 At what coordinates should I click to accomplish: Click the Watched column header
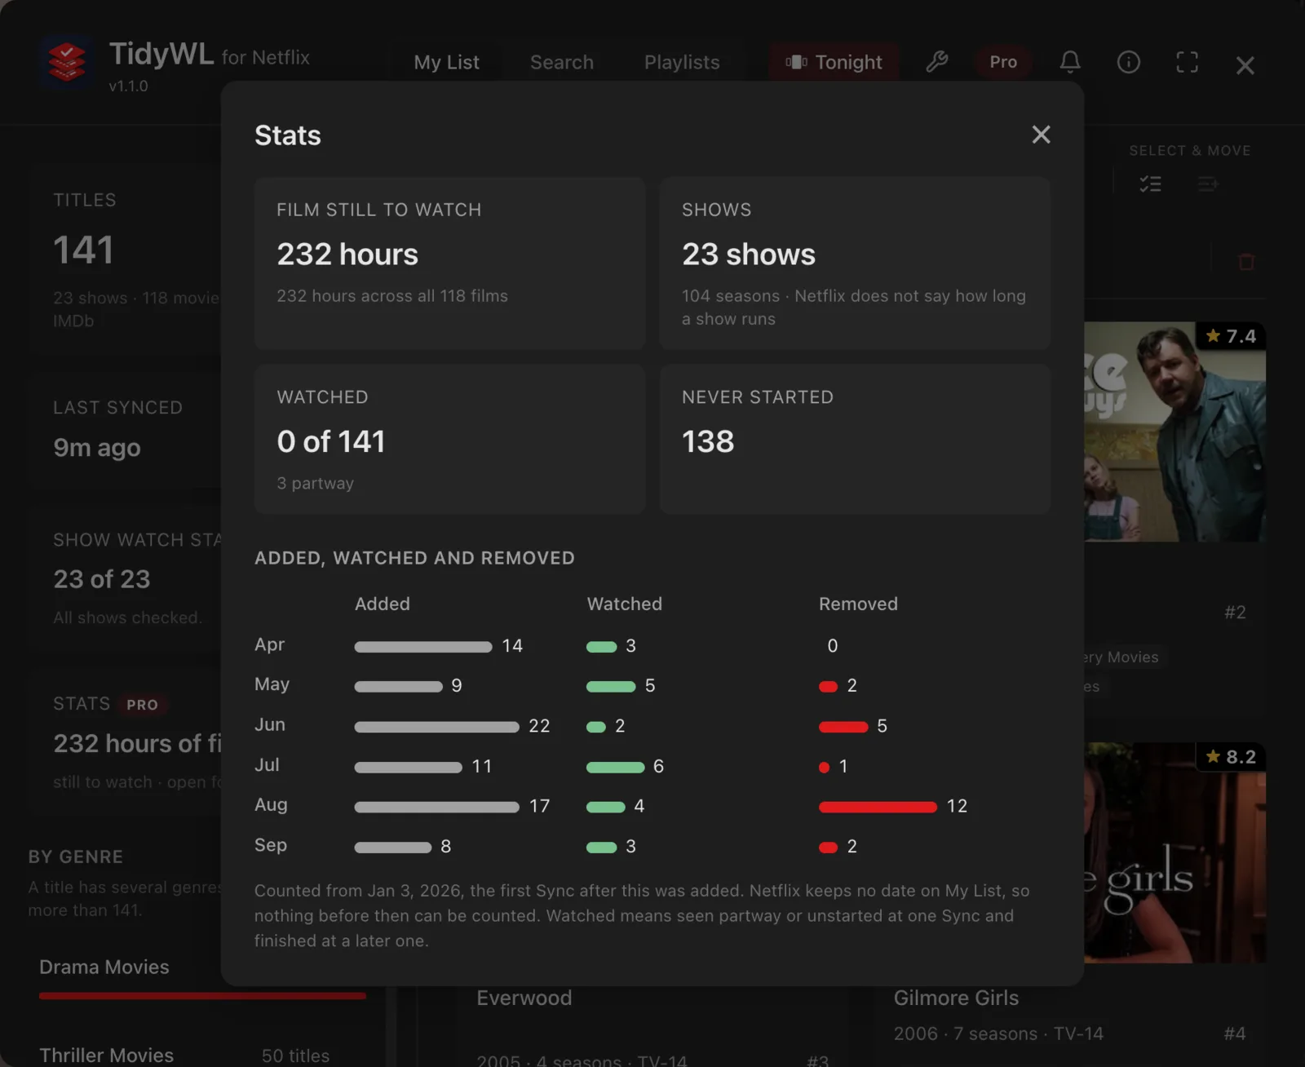tap(625, 604)
